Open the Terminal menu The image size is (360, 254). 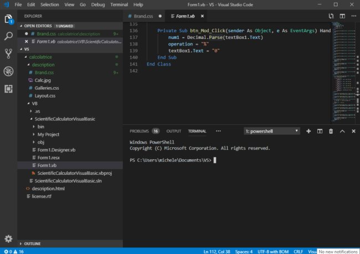point(119,4)
